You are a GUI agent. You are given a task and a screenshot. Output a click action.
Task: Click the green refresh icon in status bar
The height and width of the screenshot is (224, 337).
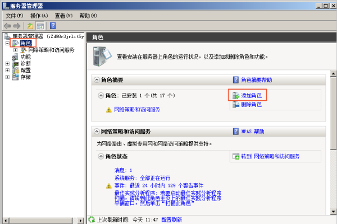tap(92, 220)
